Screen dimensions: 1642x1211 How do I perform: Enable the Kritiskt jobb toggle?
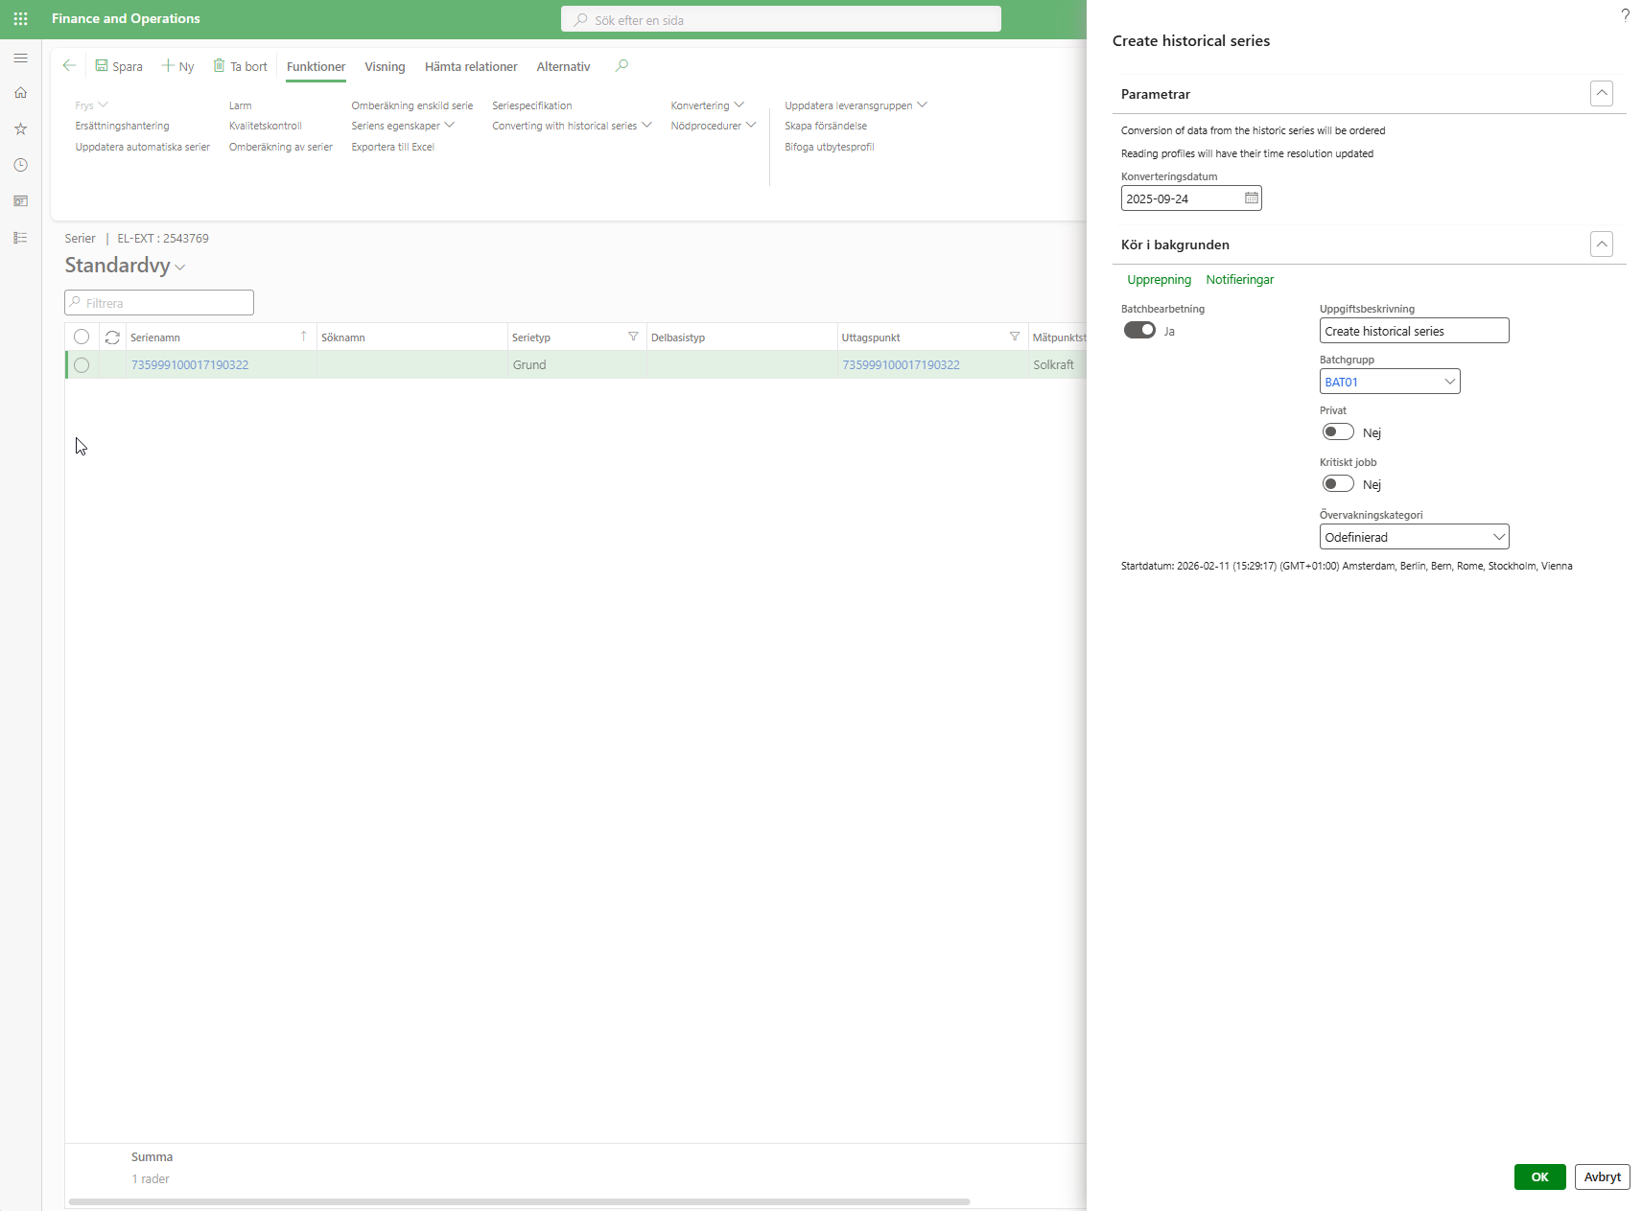click(x=1337, y=484)
